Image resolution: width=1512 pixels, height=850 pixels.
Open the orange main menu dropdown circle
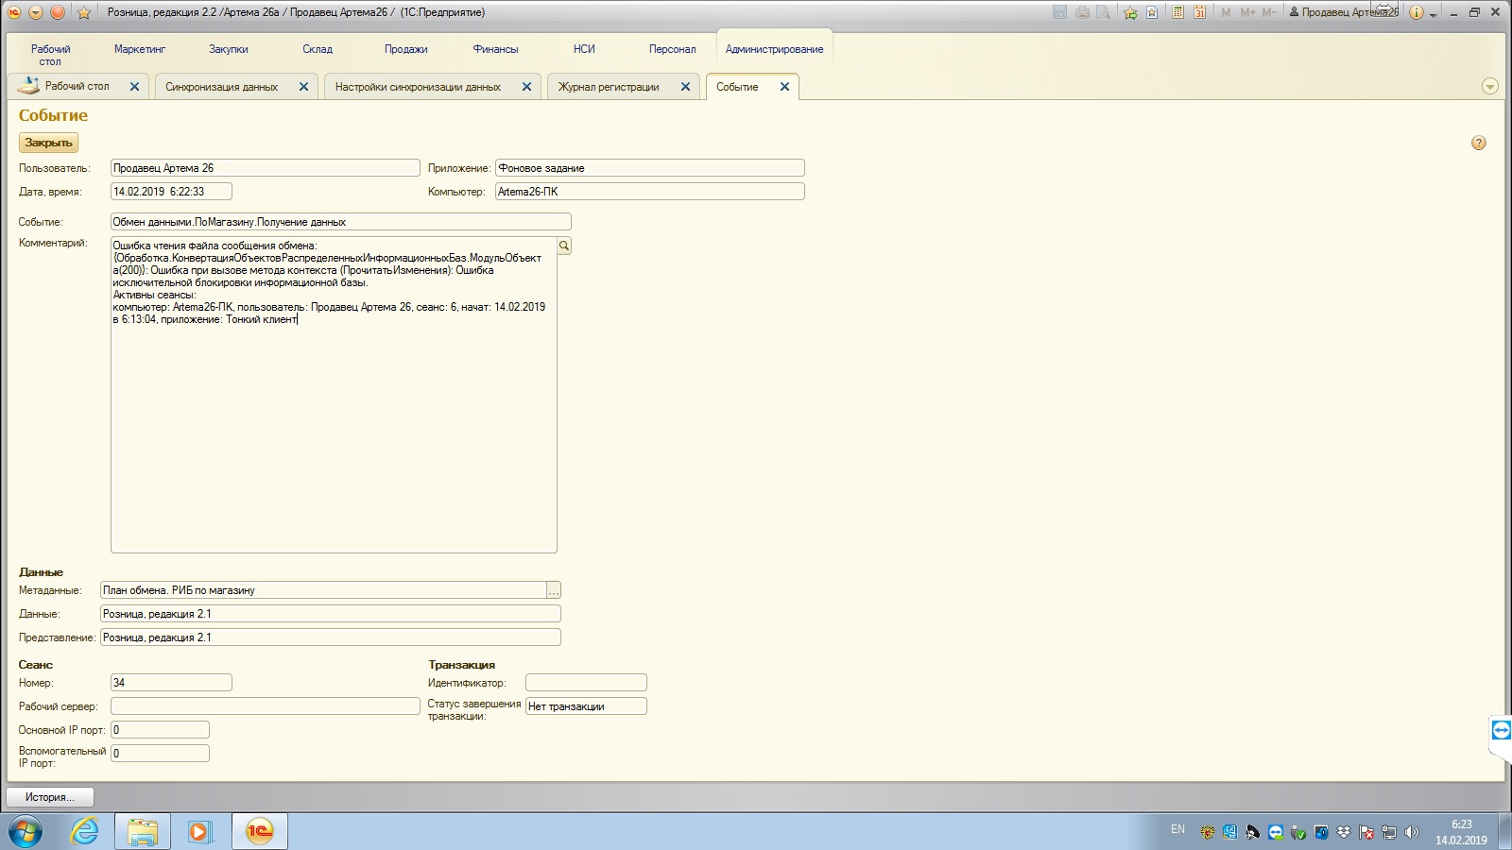coord(36,12)
